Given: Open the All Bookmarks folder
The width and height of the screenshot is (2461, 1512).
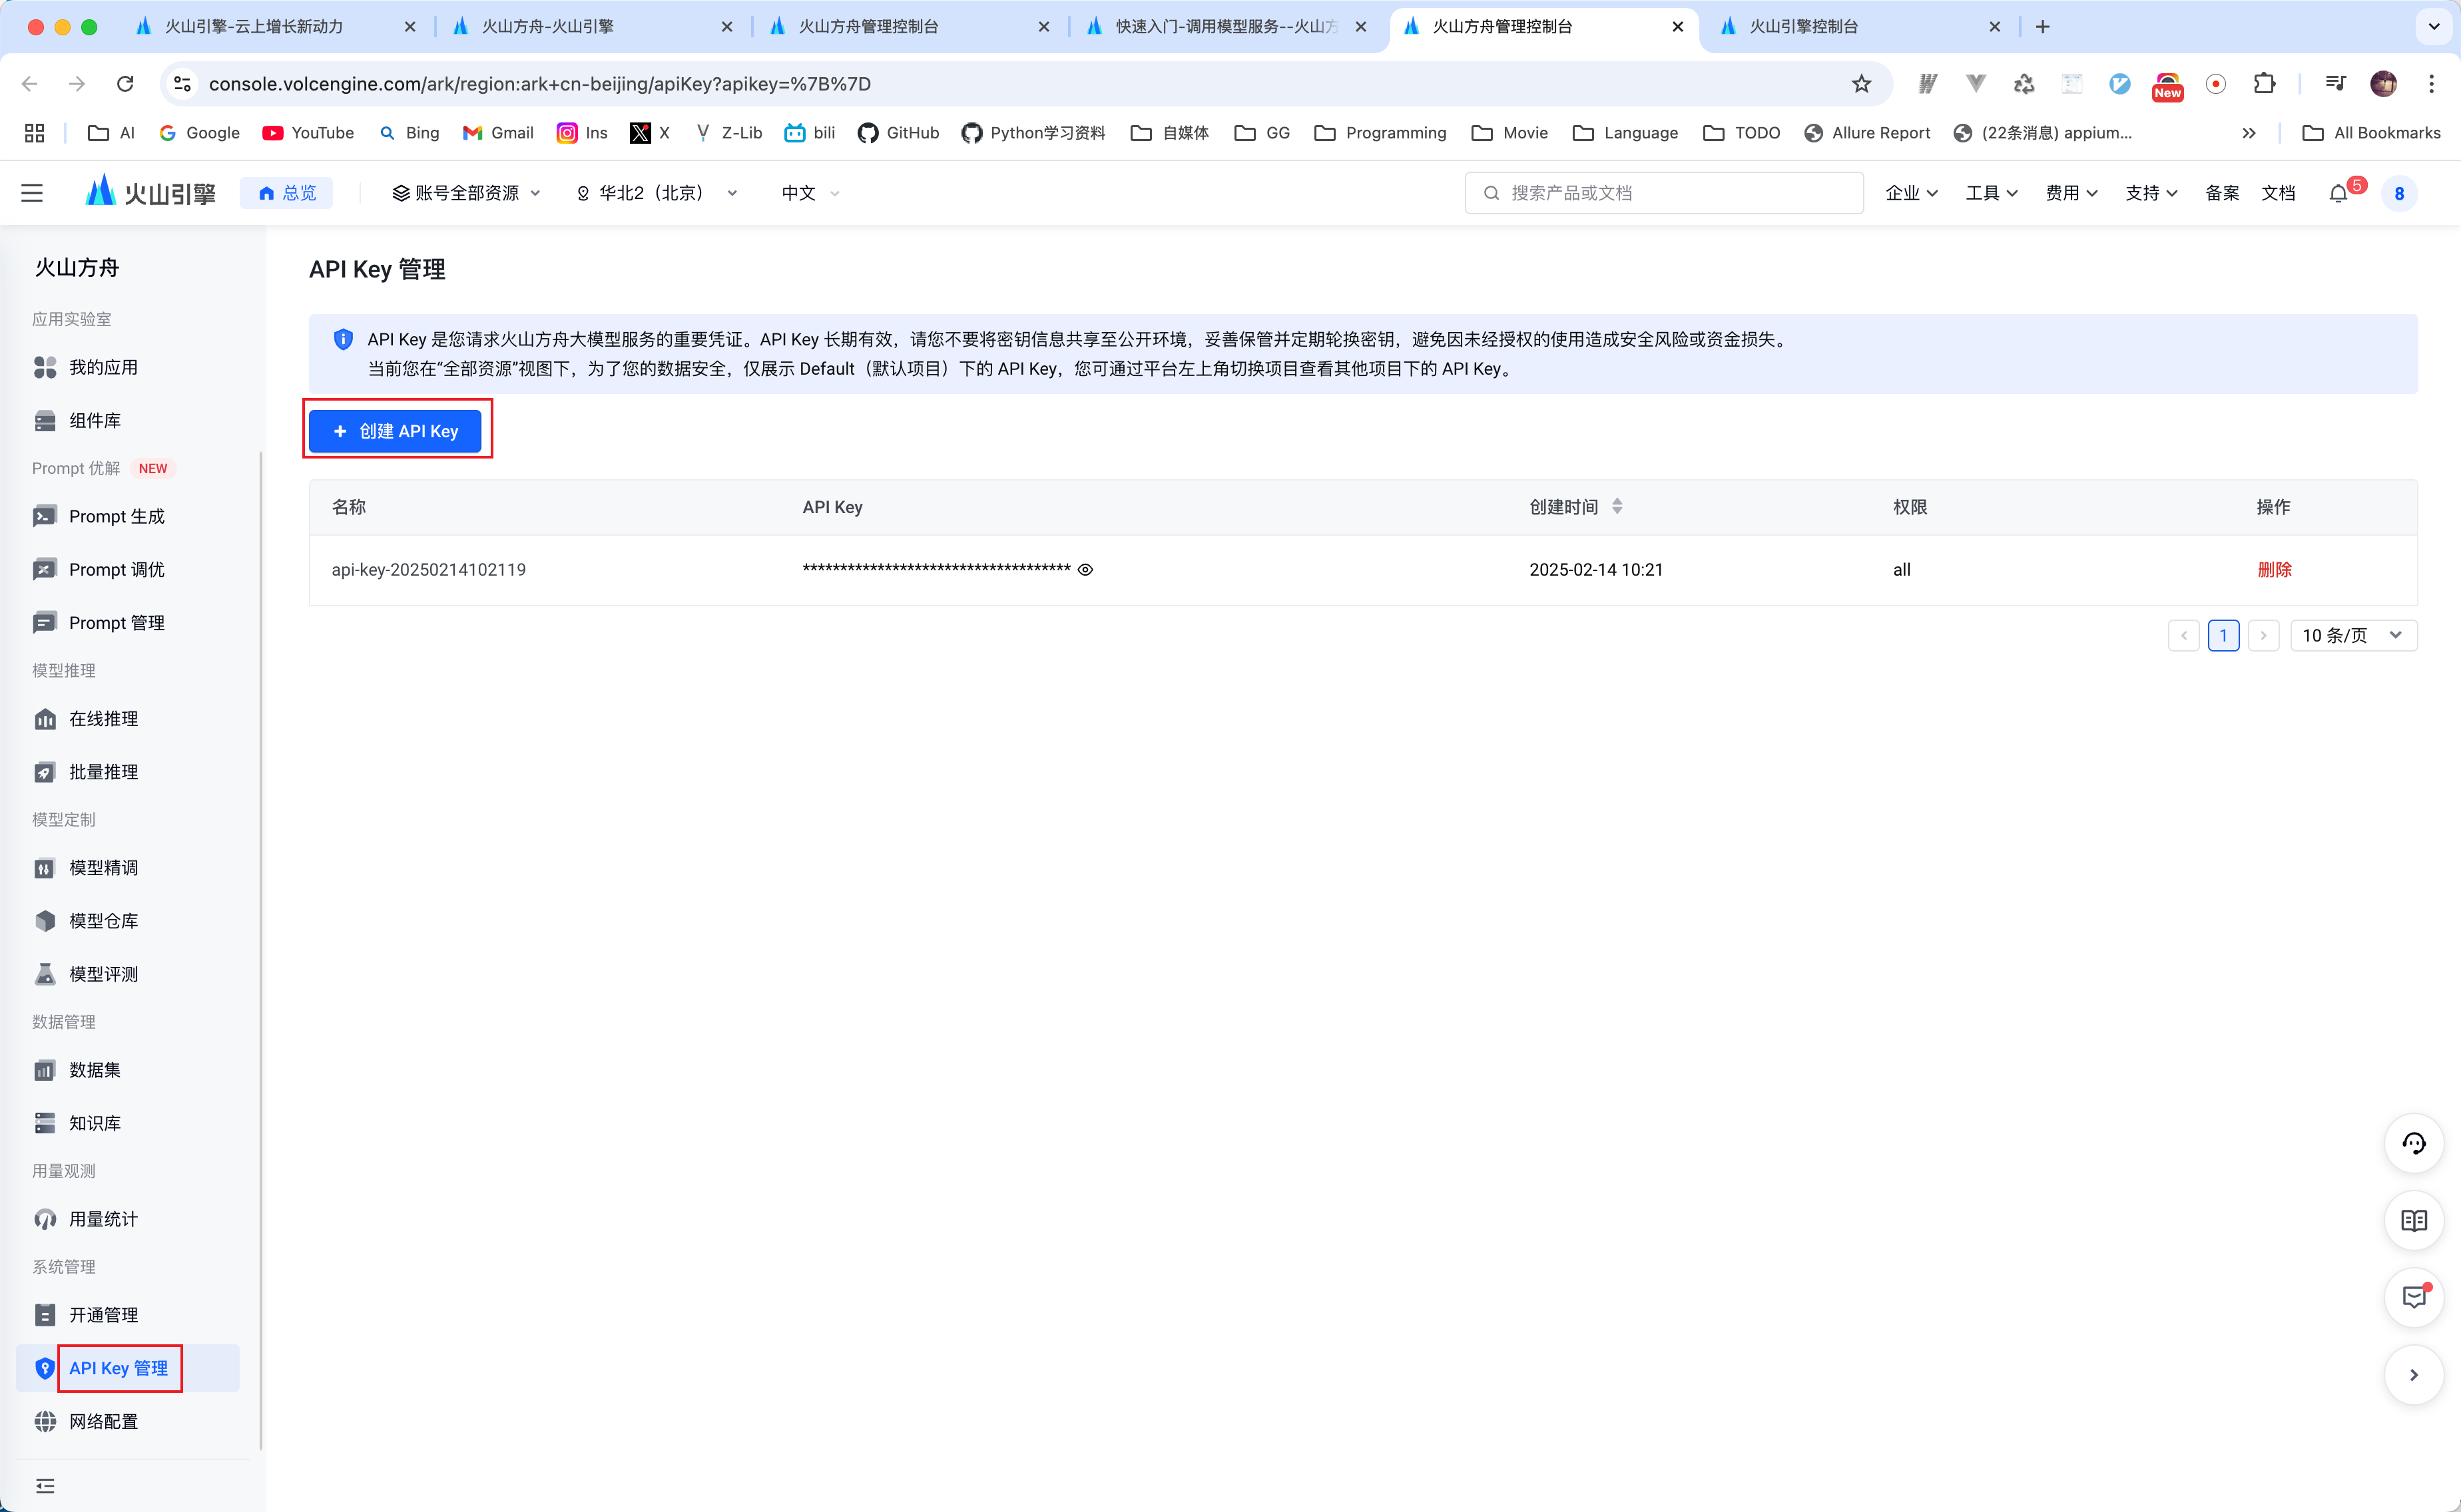Looking at the screenshot, I should tap(2371, 133).
